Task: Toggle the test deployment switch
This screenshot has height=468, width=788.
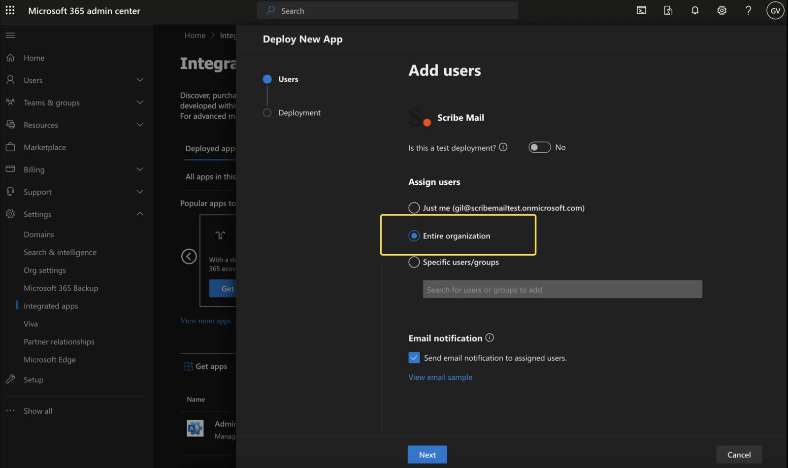Action: pyautogui.click(x=539, y=147)
